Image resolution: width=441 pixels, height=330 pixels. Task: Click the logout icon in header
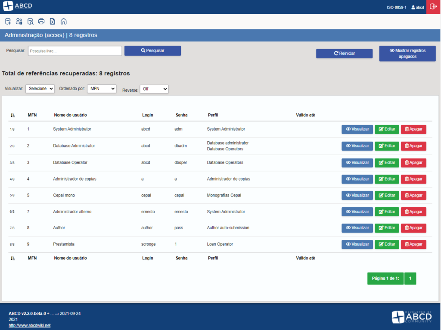(433, 7)
